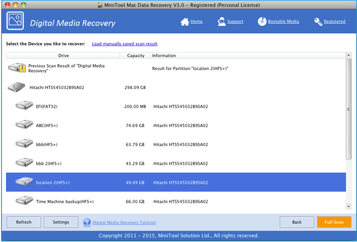Click the yellow minimize window button
Screen dimensions: 357x242
[16, 4]
